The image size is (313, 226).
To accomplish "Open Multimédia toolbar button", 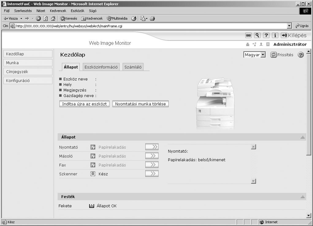I will point(117,18).
